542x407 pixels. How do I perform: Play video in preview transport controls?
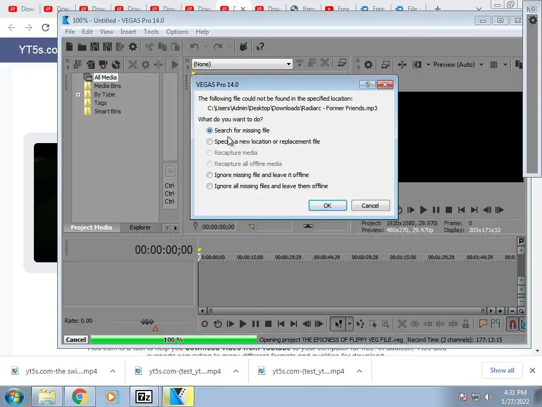(x=423, y=210)
